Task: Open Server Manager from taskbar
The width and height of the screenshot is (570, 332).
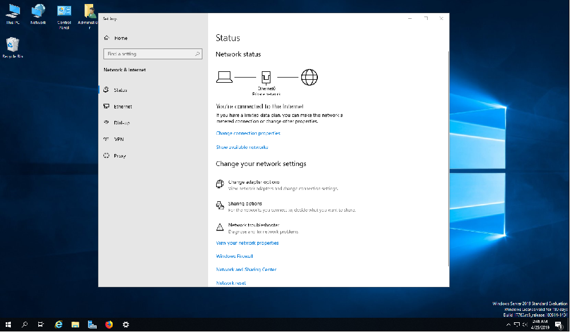Action: click(93, 325)
